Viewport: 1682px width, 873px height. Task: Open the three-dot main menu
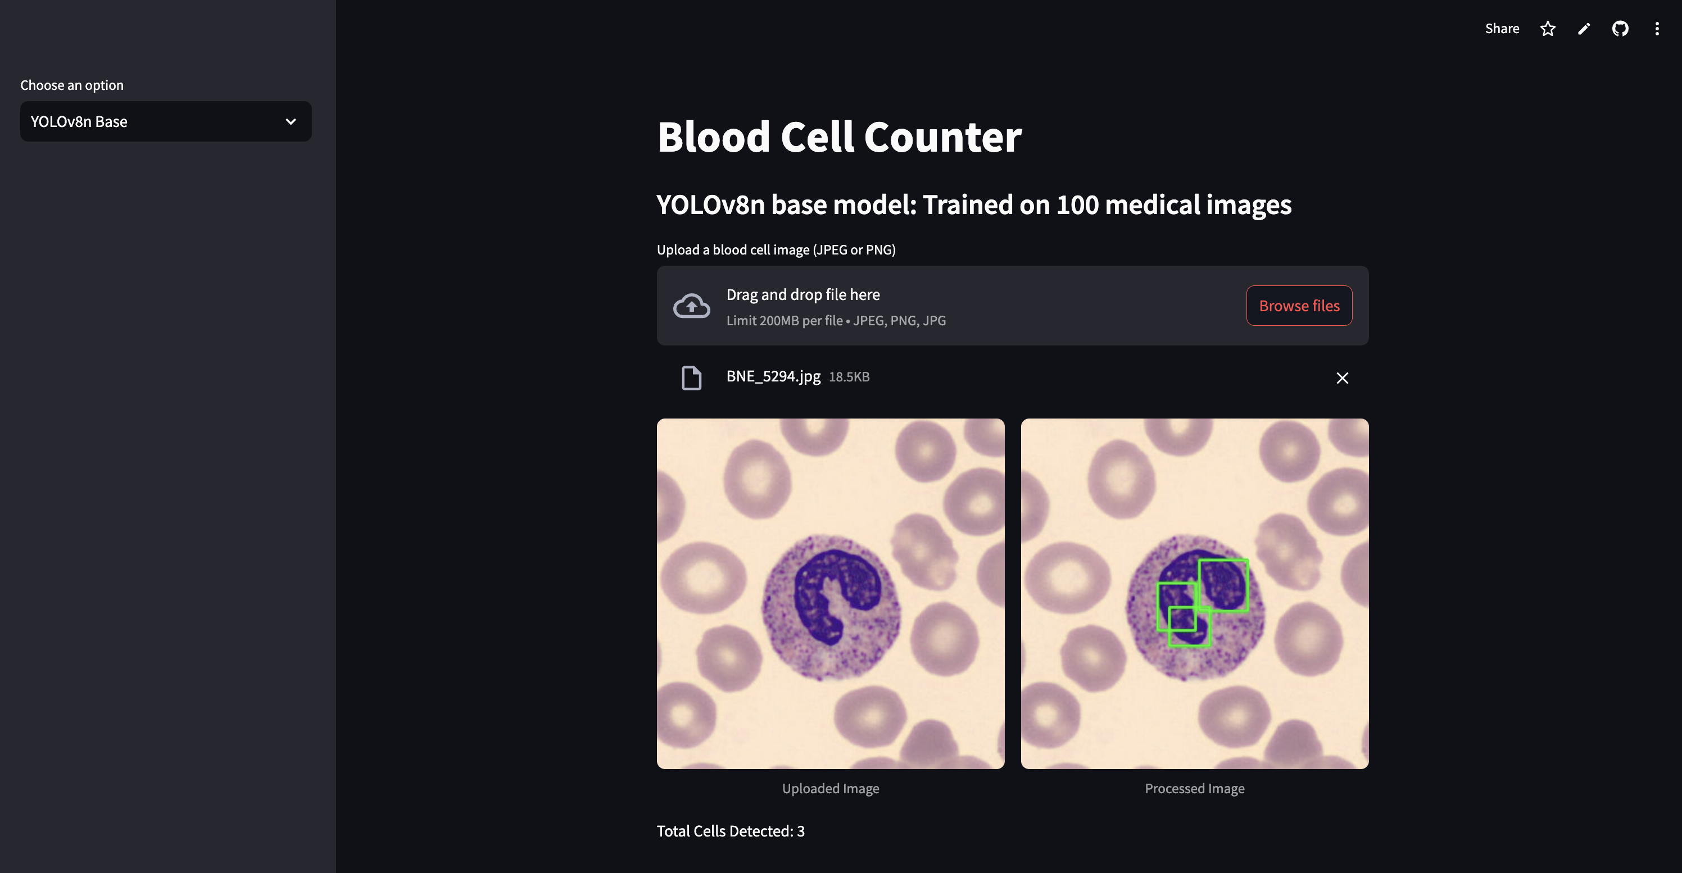1657,29
